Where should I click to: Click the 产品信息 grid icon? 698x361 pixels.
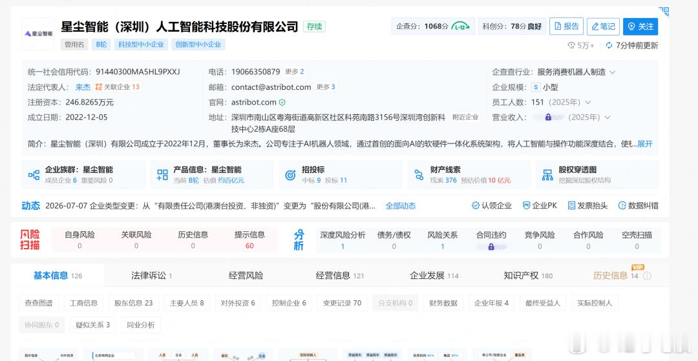(x=162, y=175)
